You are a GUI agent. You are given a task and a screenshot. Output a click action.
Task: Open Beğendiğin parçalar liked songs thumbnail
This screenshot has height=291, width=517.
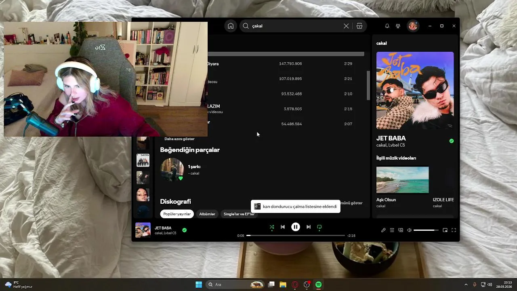tap(172, 170)
